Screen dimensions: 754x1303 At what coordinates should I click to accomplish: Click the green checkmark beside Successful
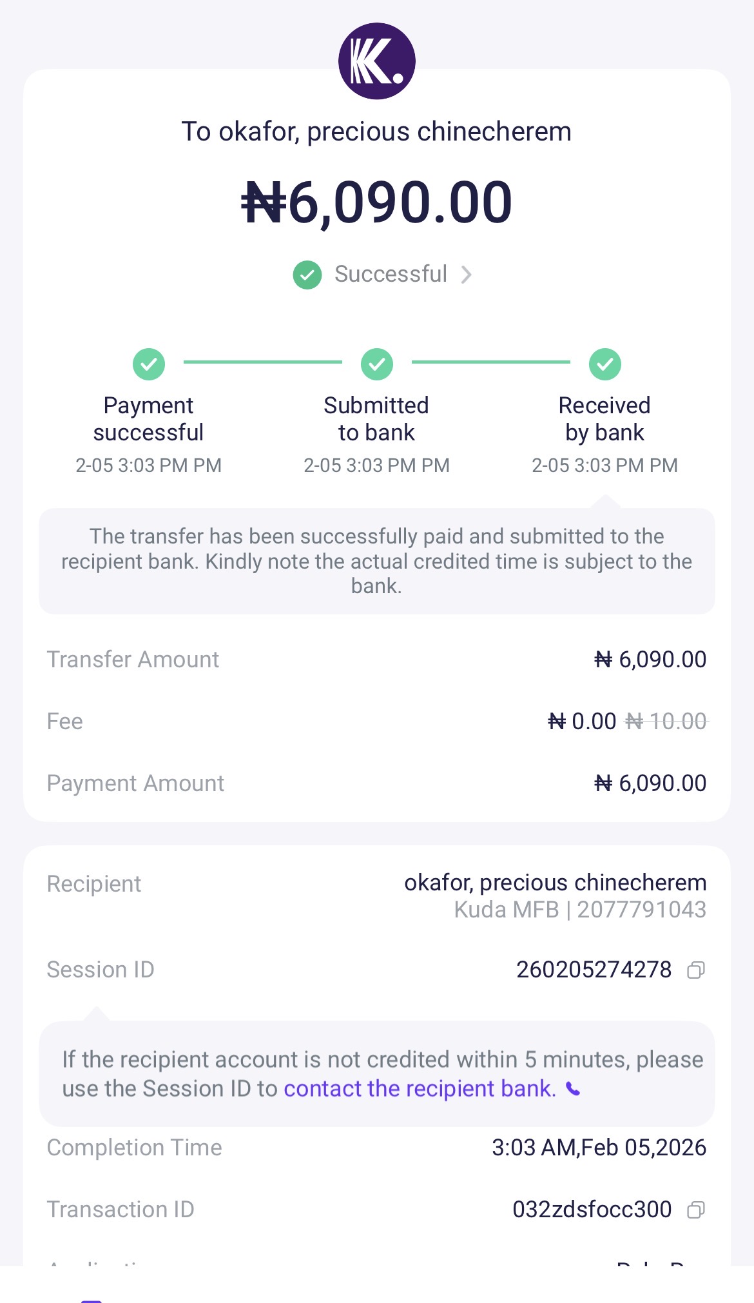point(307,275)
